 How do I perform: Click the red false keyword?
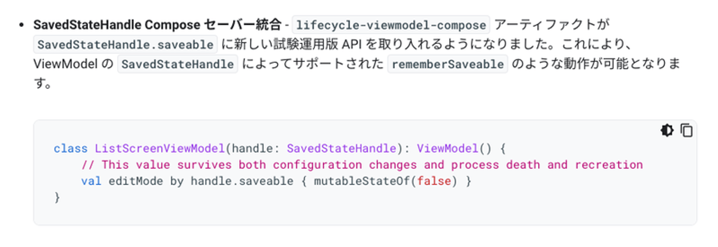point(430,181)
